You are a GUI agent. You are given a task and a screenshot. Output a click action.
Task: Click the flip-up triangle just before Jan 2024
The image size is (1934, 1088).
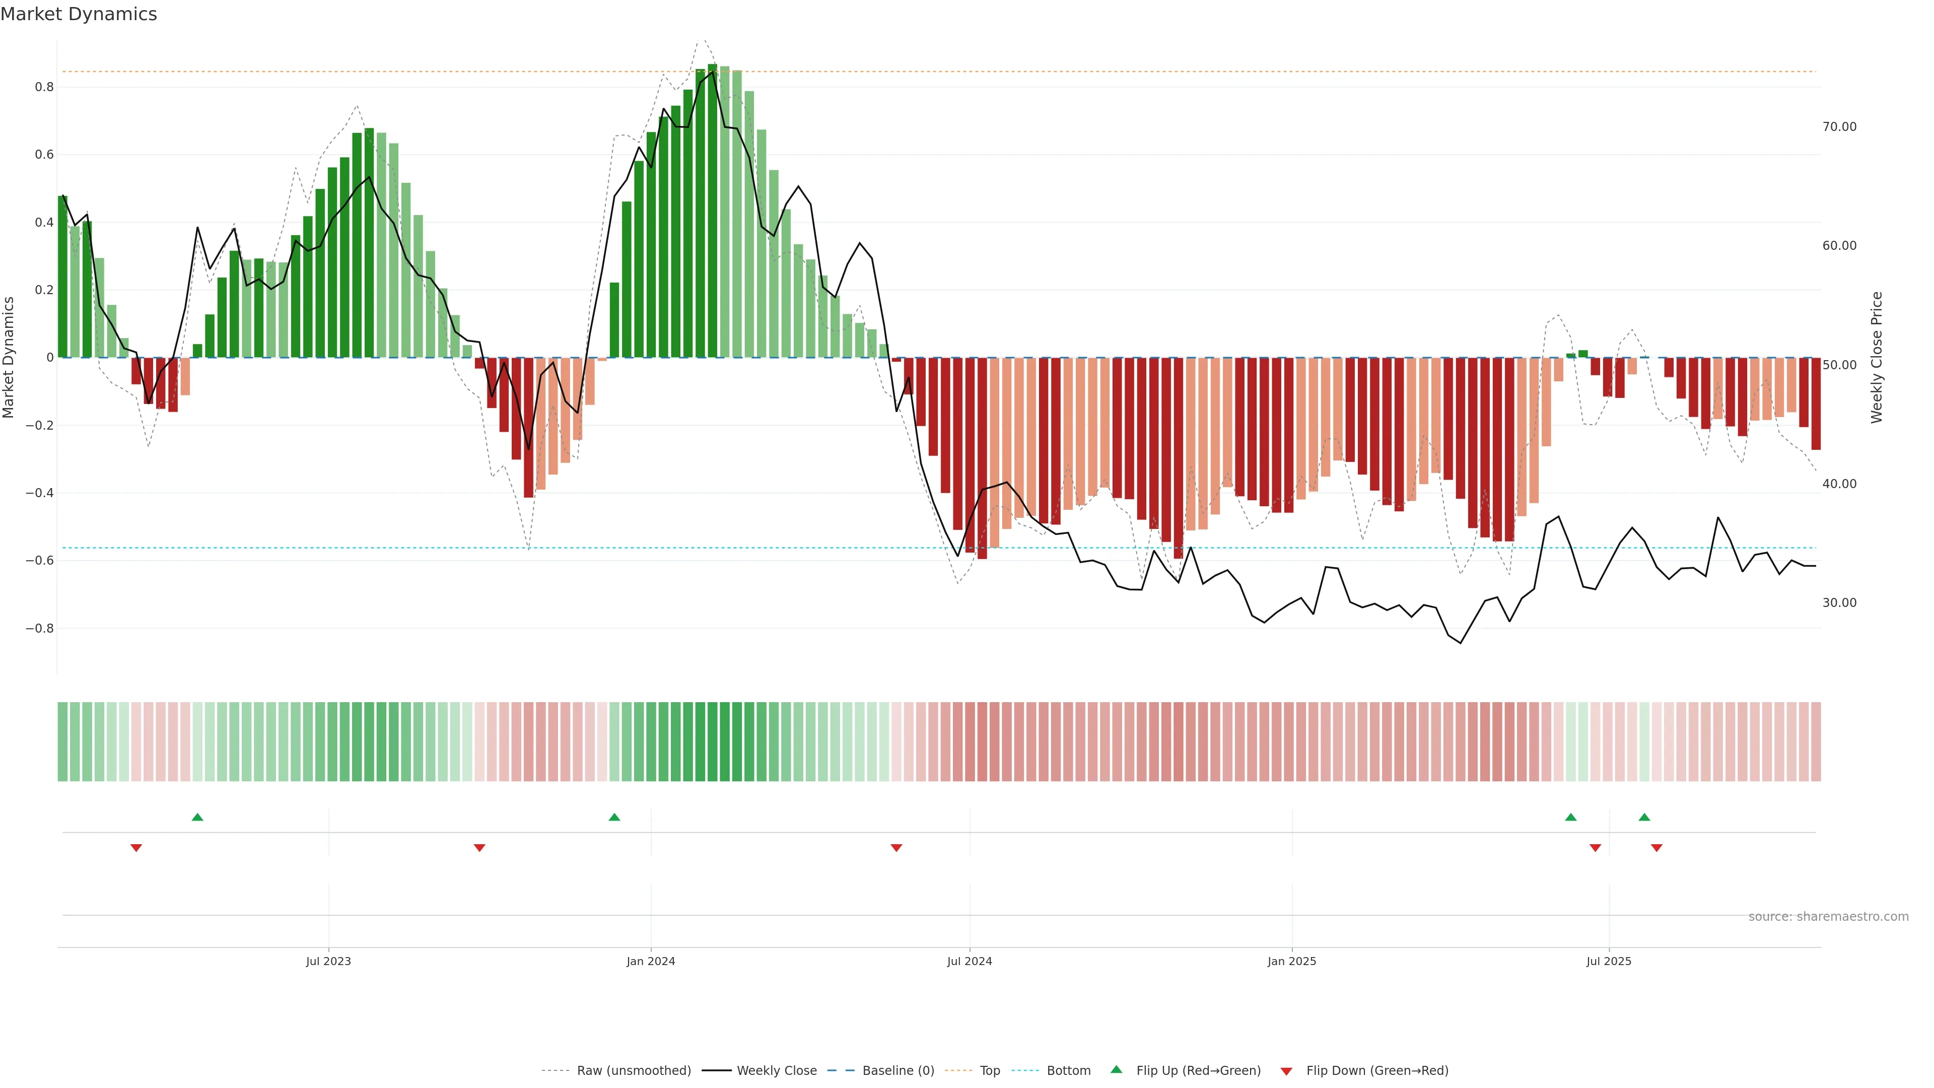[x=614, y=817]
